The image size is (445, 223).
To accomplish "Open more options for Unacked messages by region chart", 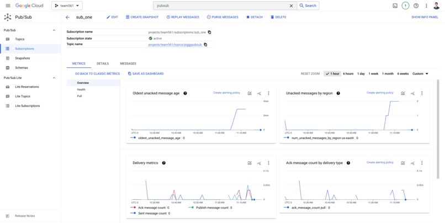I will click(422, 93).
